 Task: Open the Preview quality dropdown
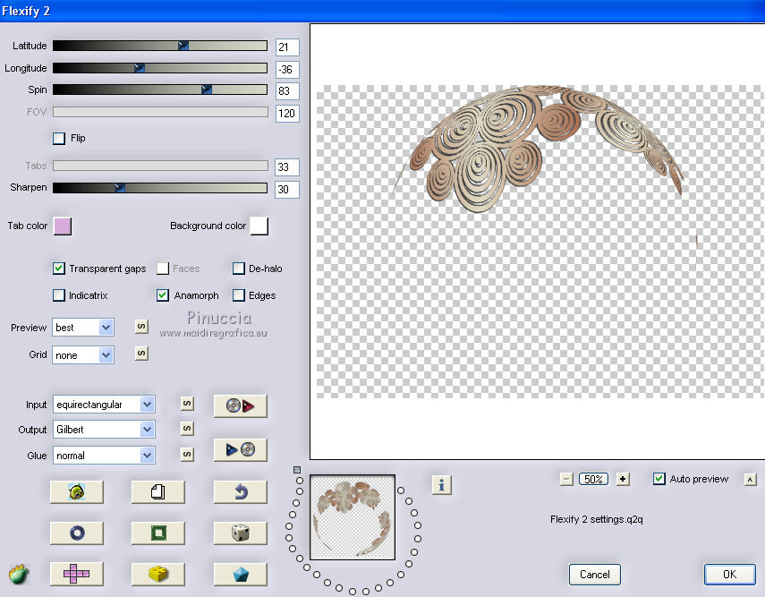(x=83, y=328)
